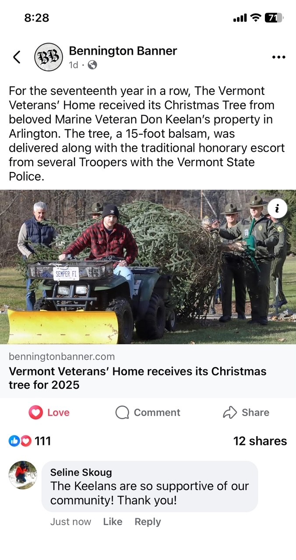The image size is (296, 560).
Task: Tap the Comment button
Action: coord(148,413)
